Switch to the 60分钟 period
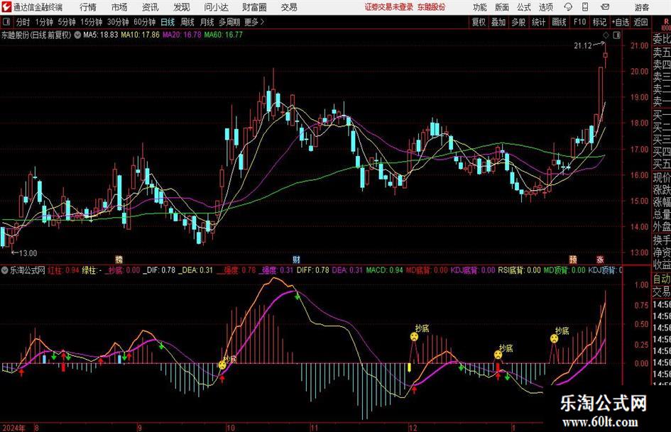The width and height of the screenshot is (671, 432). [145, 22]
